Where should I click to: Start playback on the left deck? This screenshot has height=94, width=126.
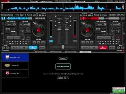pyautogui.click(x=33, y=48)
